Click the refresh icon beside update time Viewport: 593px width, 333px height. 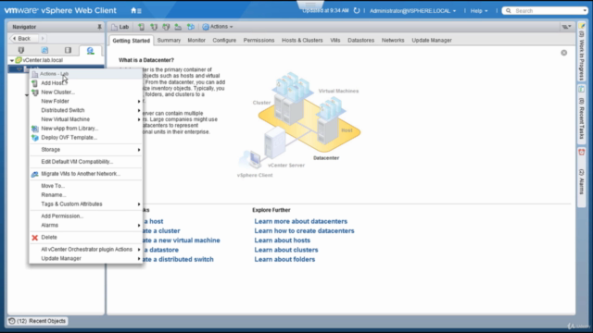(357, 10)
